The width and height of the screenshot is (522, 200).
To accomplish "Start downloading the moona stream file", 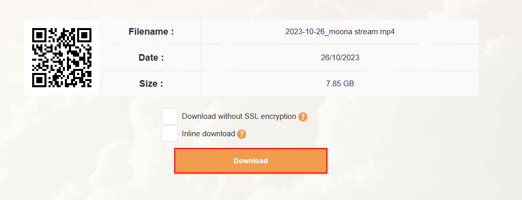I will [251, 161].
